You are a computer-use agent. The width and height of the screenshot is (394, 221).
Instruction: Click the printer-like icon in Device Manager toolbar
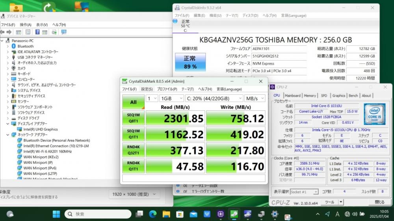(54, 32)
